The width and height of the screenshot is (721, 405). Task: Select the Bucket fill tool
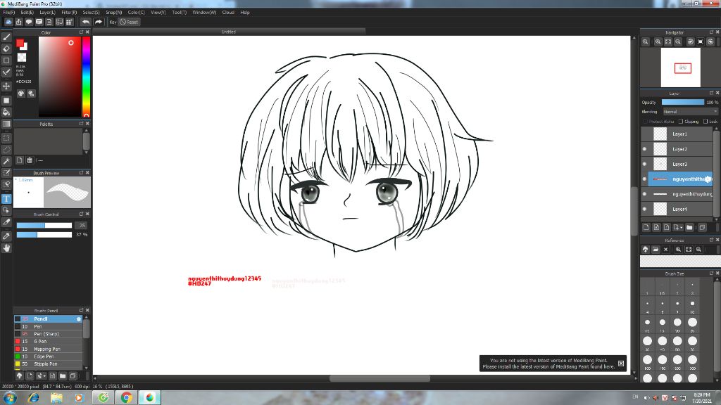coord(6,112)
